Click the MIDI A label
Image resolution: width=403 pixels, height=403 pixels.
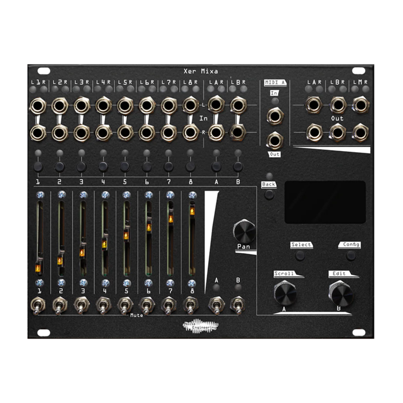(275, 83)
